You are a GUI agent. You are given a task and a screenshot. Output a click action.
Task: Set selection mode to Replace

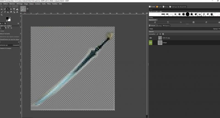click(3, 28)
